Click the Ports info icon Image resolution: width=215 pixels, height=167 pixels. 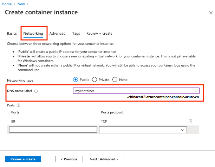[x=18, y=105]
